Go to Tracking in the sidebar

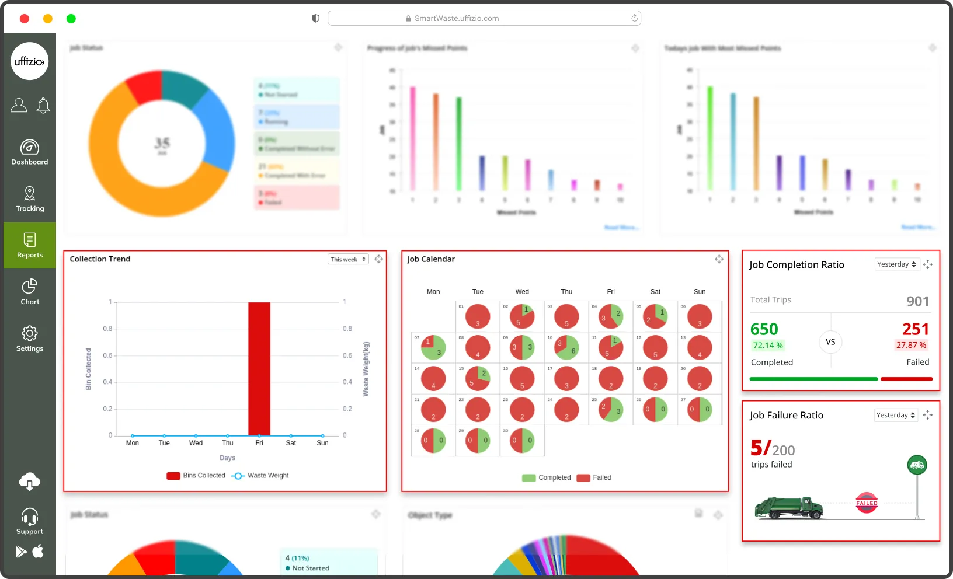coord(30,199)
